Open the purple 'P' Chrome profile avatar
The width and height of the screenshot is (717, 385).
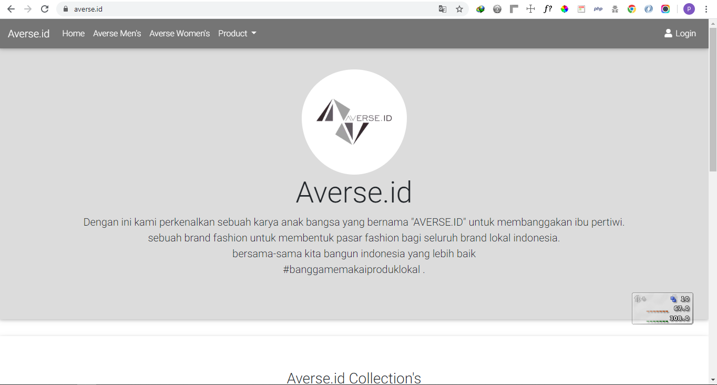pos(689,9)
